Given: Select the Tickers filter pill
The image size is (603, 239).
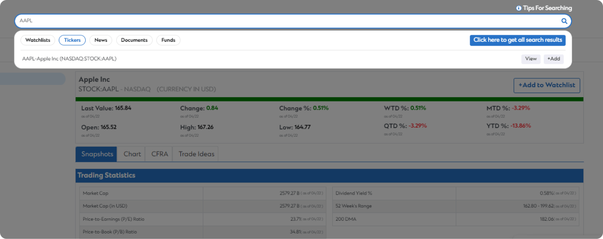Looking at the screenshot, I should [72, 40].
